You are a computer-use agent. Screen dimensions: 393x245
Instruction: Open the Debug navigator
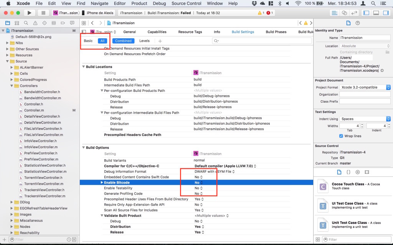(x=54, y=23)
